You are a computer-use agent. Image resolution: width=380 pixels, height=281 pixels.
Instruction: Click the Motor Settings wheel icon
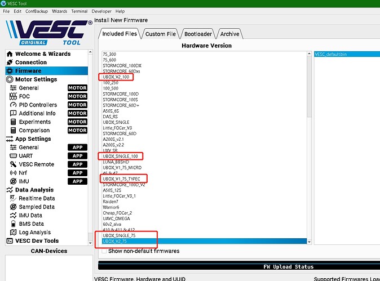10,79
